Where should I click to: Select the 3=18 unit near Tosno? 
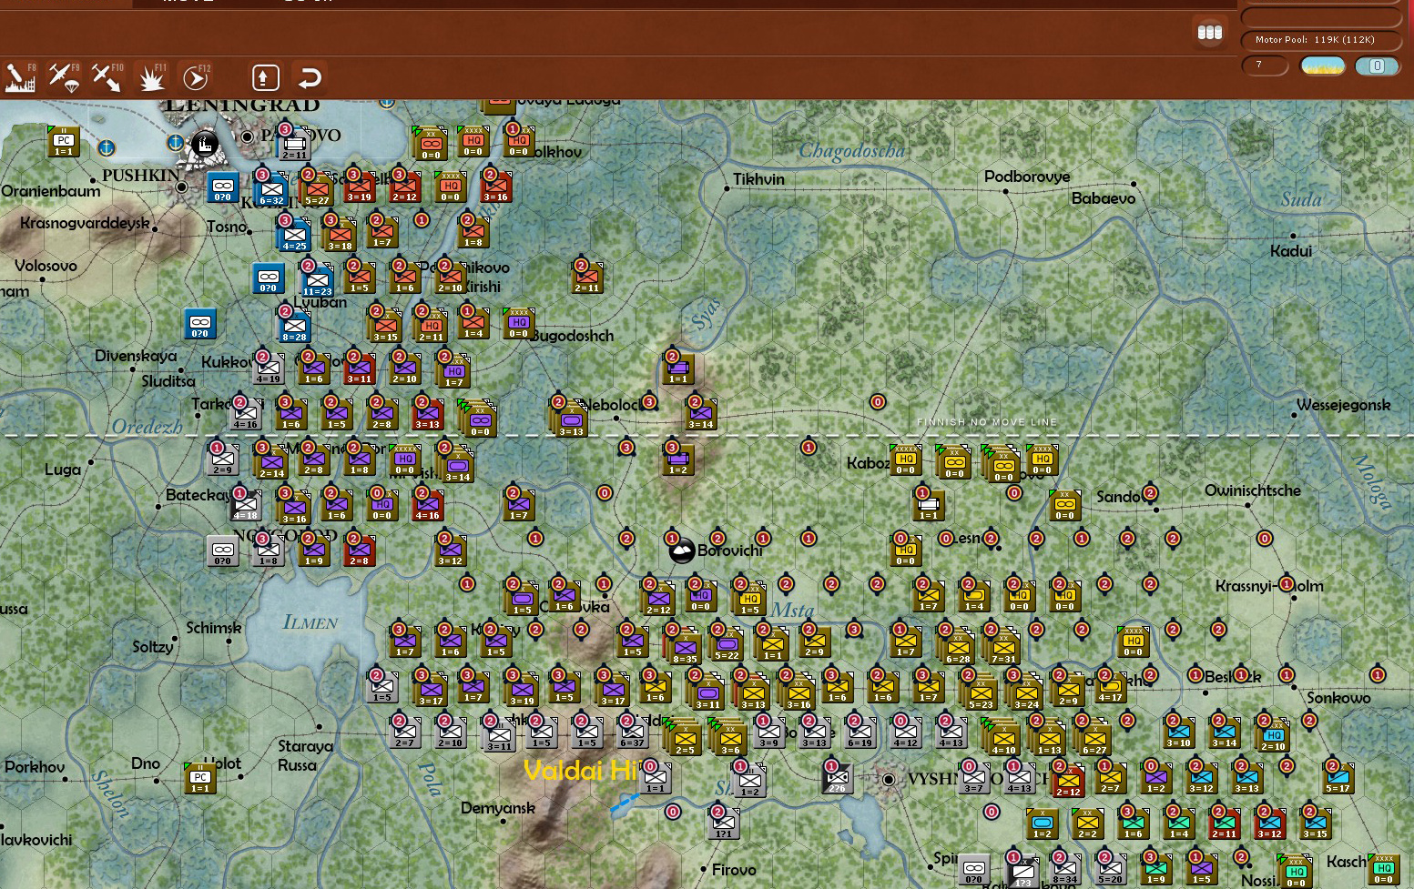tap(339, 236)
